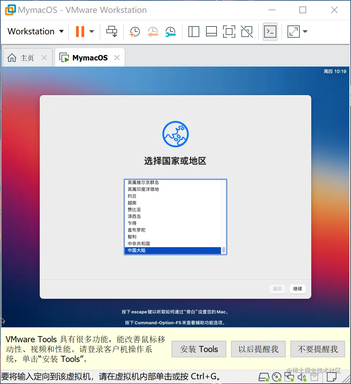351x384 pixels.
Task: Click the 不要提醒我 button
Action: [x=318, y=349]
